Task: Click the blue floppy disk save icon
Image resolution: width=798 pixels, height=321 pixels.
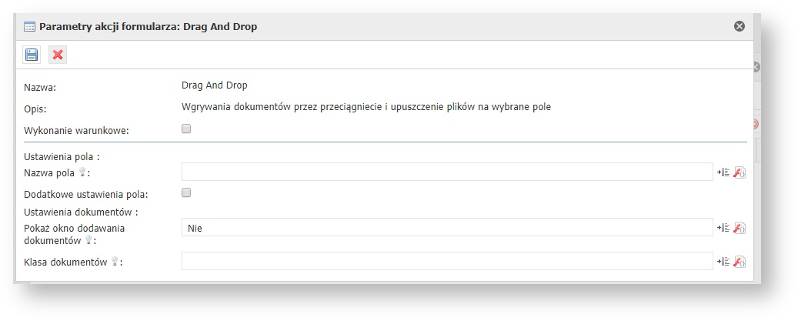Action: (32, 55)
